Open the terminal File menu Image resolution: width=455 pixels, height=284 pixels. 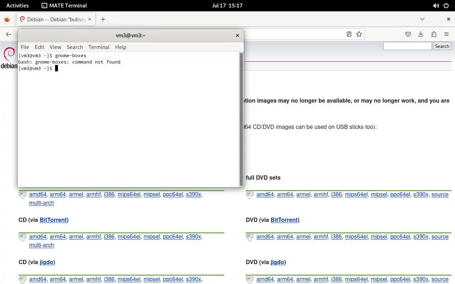(x=25, y=47)
